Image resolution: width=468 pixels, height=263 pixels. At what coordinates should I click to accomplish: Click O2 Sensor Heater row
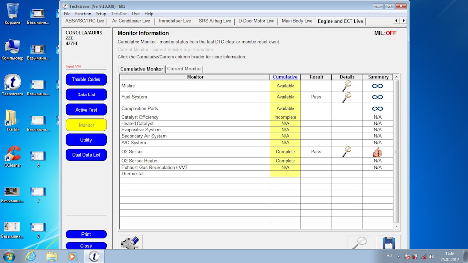256,161
